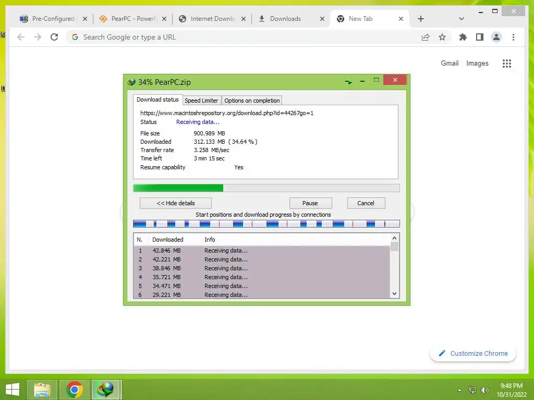Image resolution: width=534 pixels, height=400 pixels.
Task: Click the connections progress segments bar
Action: tap(266, 224)
